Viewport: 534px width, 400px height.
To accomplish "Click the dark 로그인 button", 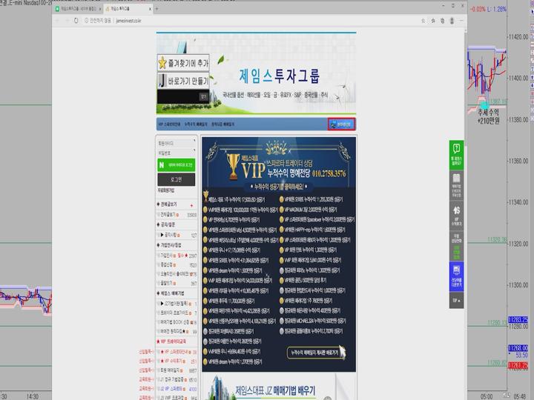I will (177, 179).
